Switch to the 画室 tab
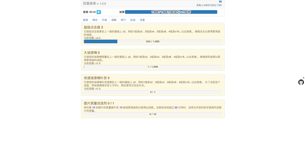Screen dimensions: 305x152 pyautogui.click(x=85, y=20)
